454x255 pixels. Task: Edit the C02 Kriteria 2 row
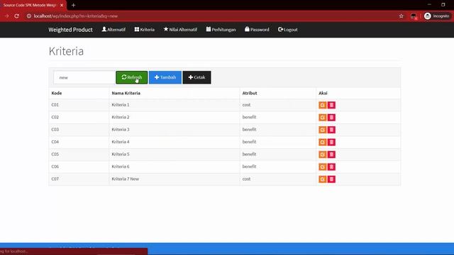322,118
